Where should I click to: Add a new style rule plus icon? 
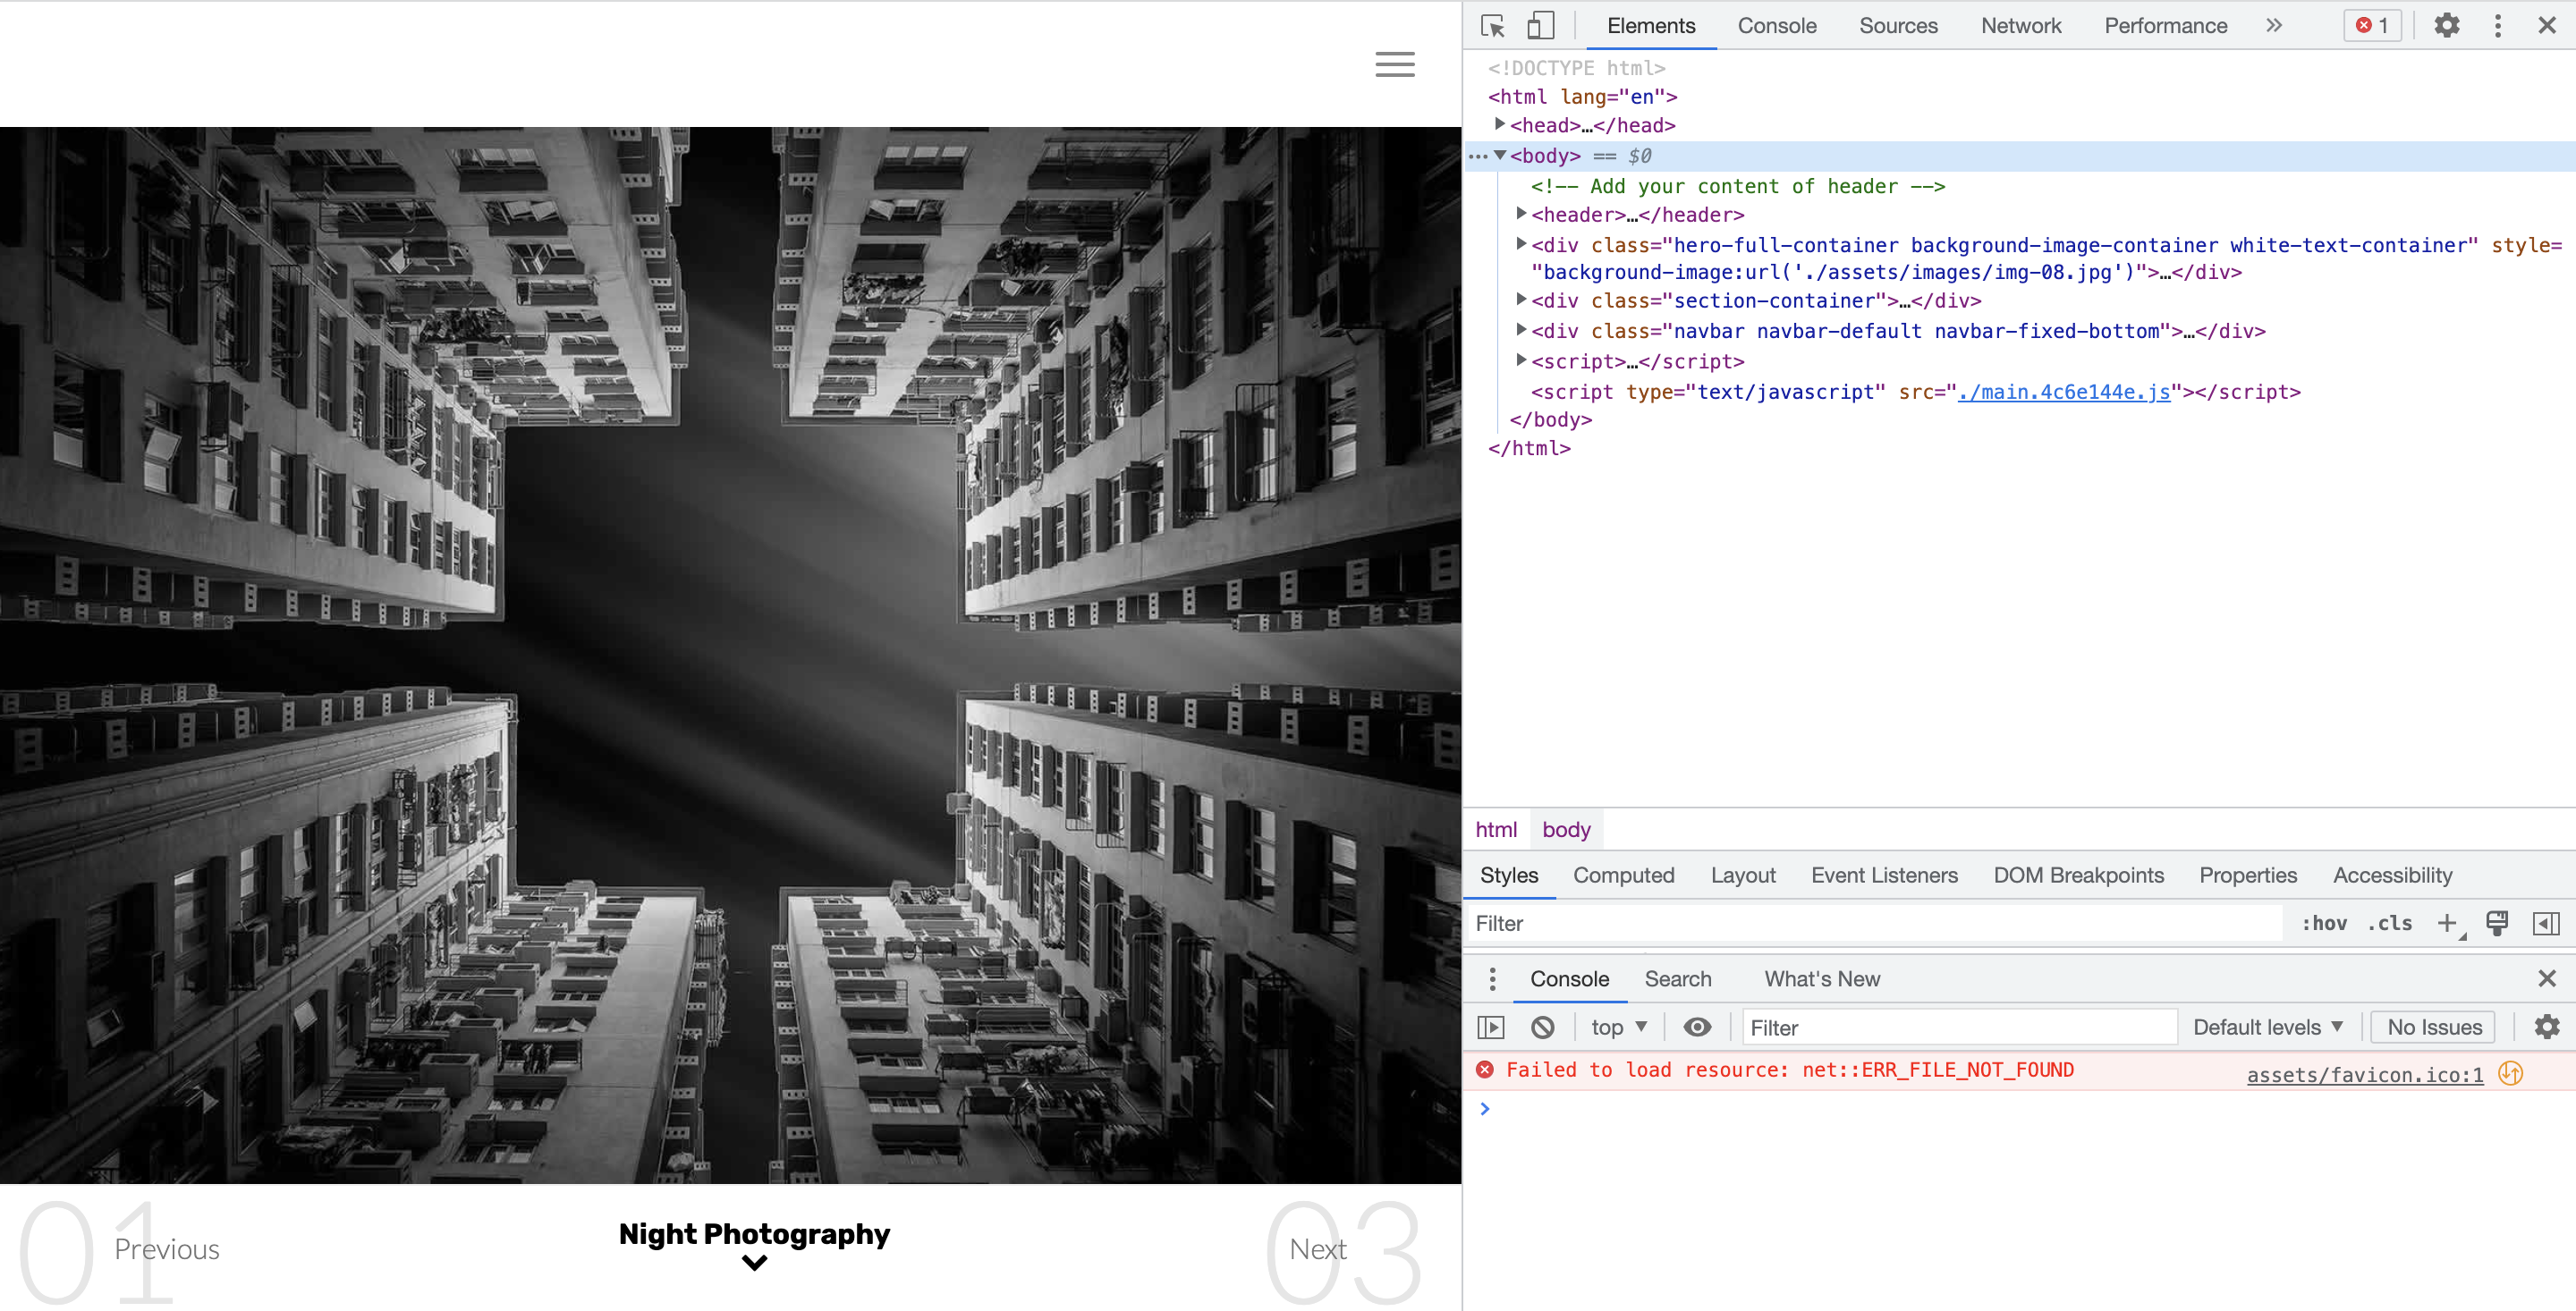[x=2447, y=923]
